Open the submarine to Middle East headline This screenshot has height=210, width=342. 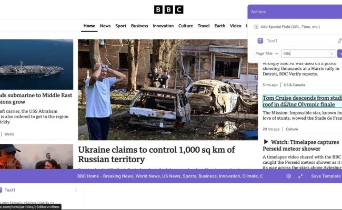click(36, 98)
